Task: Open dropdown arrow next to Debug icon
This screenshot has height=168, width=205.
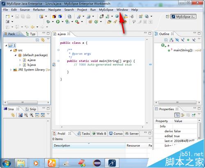Action: click(53, 22)
